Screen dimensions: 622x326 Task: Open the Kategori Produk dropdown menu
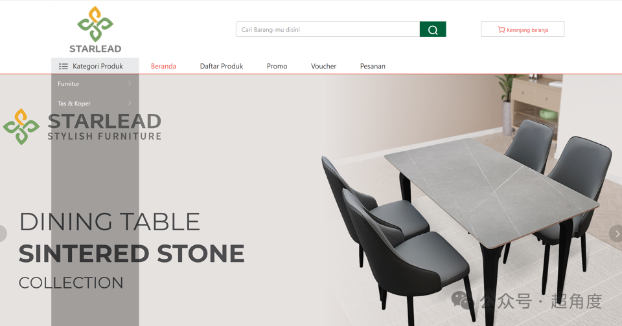(95, 66)
